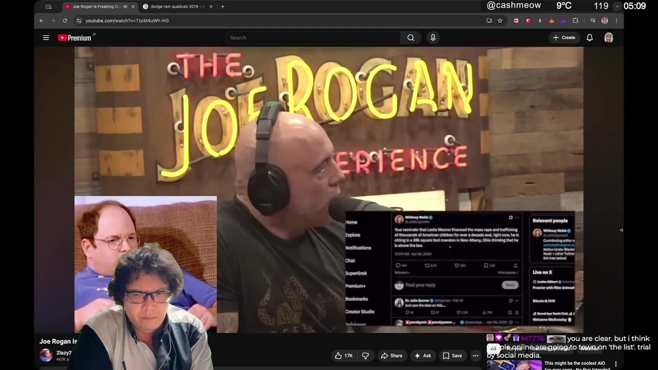Open the browser profile avatar
The height and width of the screenshot is (370, 658).
(x=605, y=21)
